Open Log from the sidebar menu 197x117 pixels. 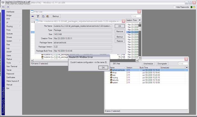point(8,48)
